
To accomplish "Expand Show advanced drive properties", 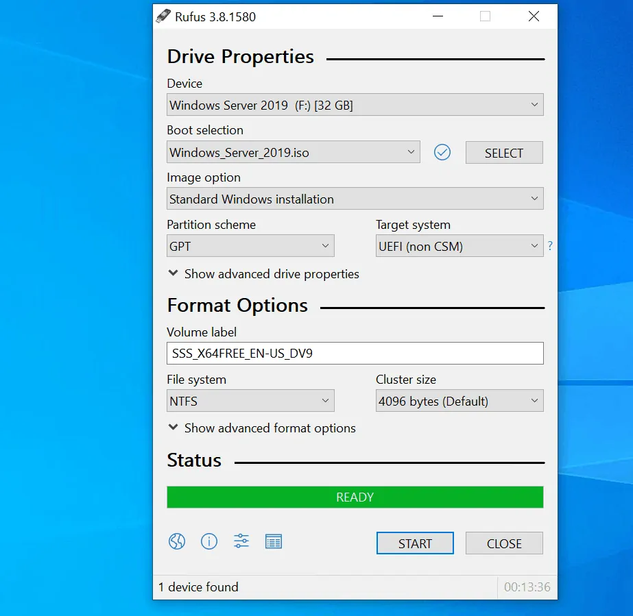I will pyautogui.click(x=263, y=273).
